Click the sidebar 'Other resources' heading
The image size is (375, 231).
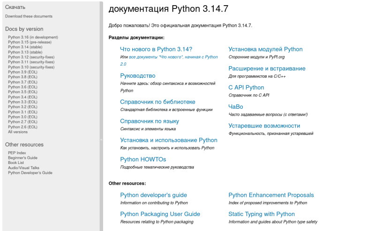pyautogui.click(x=24, y=145)
